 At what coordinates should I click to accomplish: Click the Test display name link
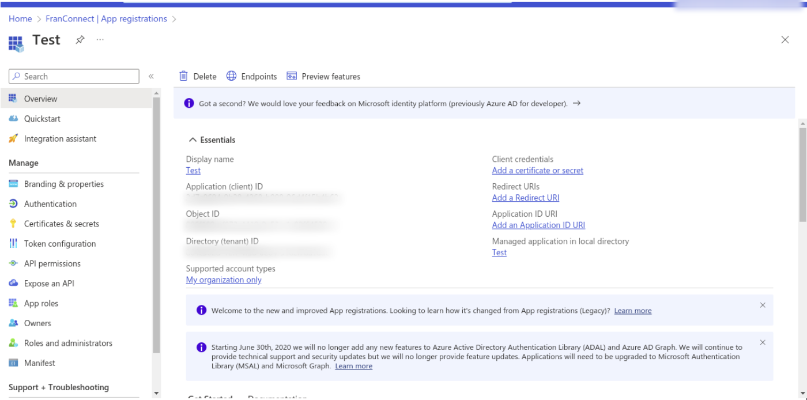coord(193,171)
